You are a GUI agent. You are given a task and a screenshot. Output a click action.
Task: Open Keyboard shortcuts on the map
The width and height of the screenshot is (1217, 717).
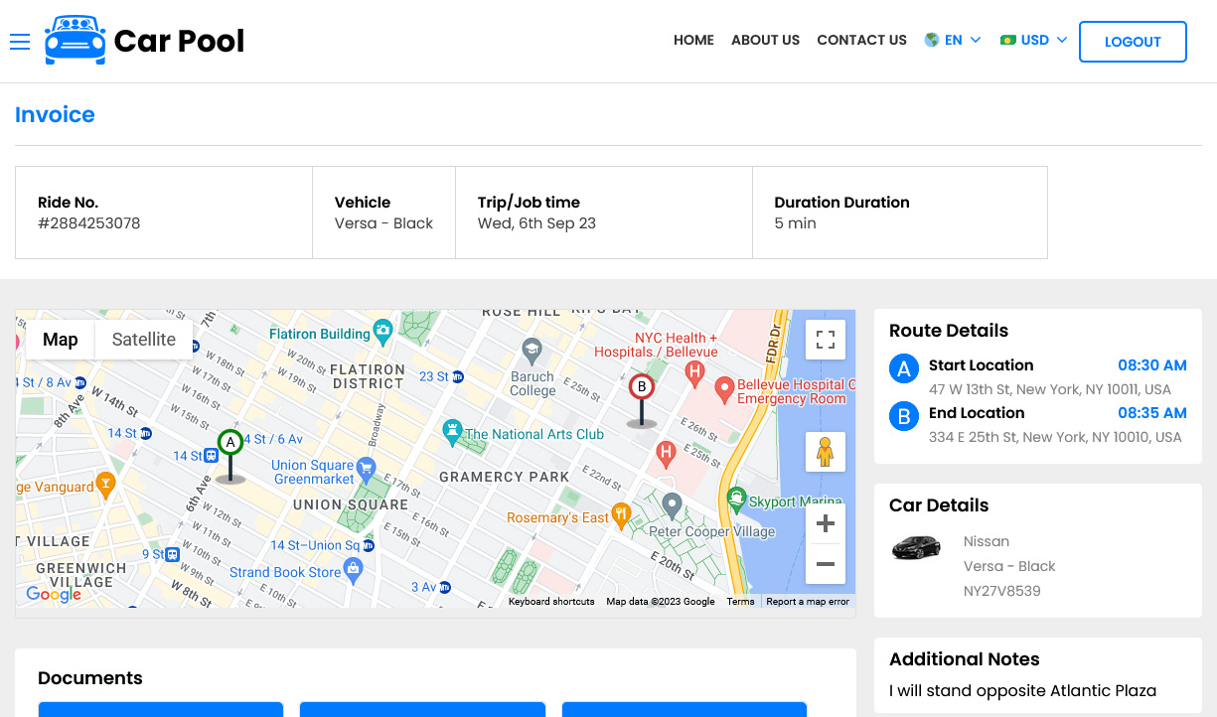click(551, 602)
